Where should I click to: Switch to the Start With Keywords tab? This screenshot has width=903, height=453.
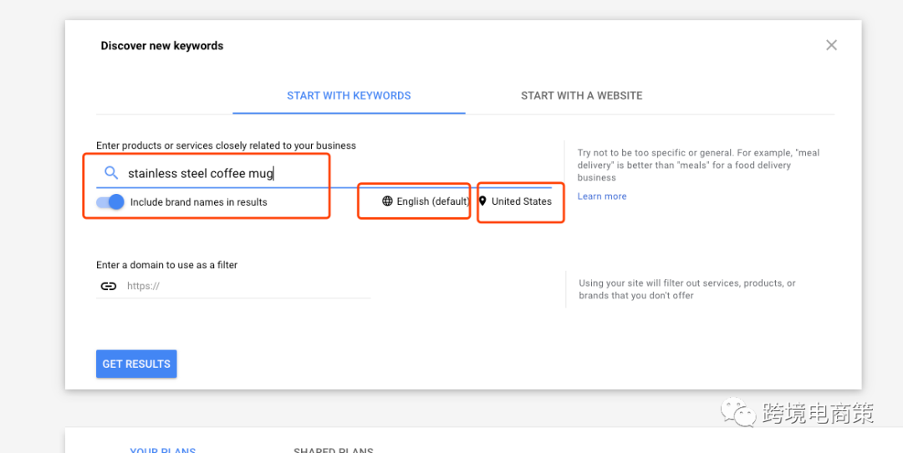coord(349,96)
